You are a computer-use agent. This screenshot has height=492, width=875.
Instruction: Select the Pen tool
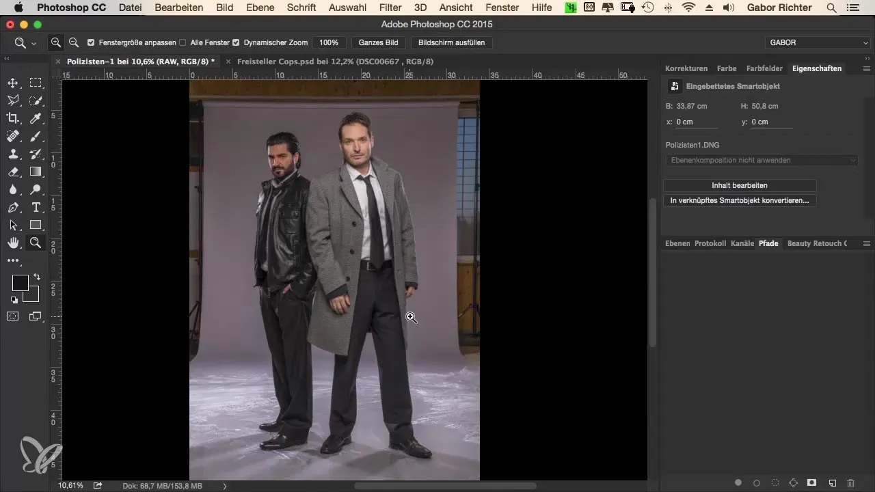pos(12,207)
